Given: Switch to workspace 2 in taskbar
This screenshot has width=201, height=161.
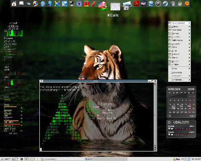Looking at the screenshot, I should point(30,159).
